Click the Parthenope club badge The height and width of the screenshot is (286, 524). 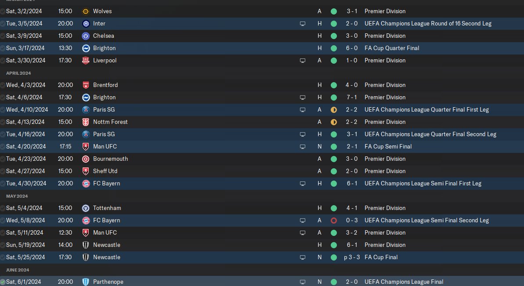[x=86, y=282]
